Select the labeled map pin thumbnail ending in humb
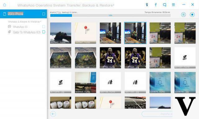The image size is (199, 119). coord(86,33)
